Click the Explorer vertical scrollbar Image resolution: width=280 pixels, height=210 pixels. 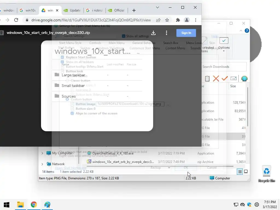(x=247, y=107)
